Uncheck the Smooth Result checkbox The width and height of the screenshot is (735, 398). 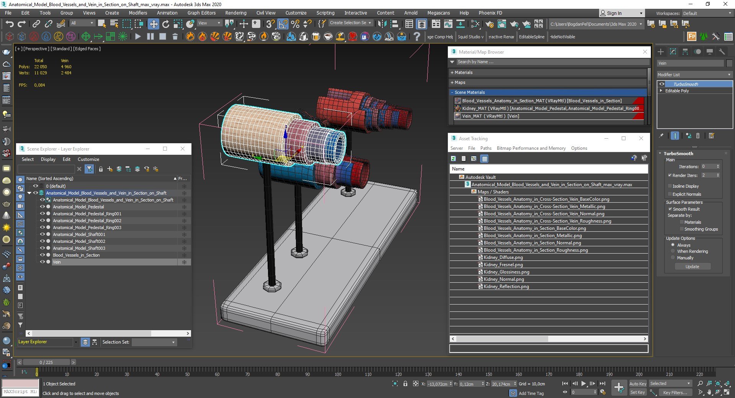(x=670, y=209)
